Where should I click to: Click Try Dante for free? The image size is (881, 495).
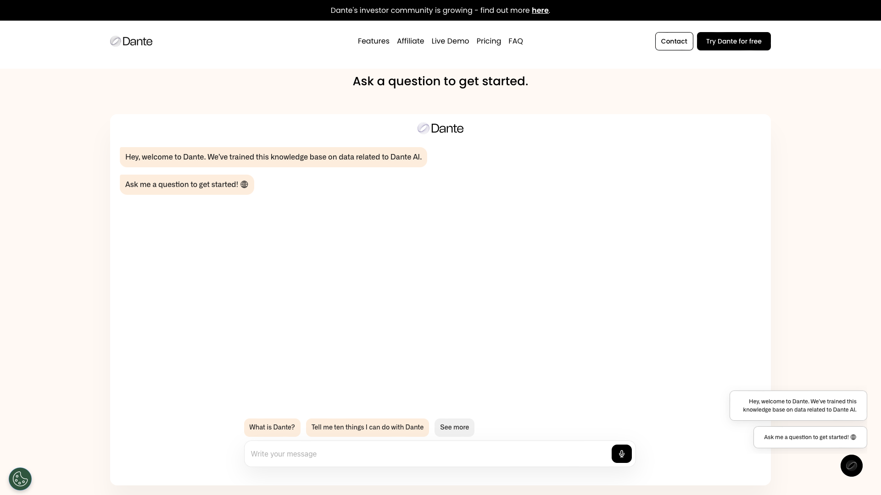click(x=734, y=41)
